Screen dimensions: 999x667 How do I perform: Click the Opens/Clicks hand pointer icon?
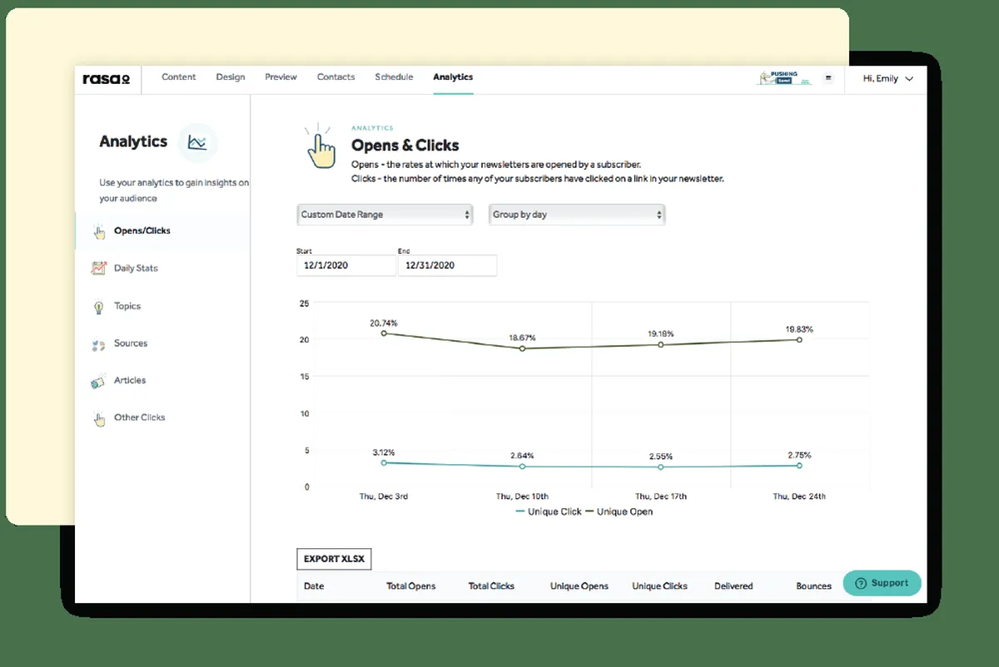click(x=99, y=232)
